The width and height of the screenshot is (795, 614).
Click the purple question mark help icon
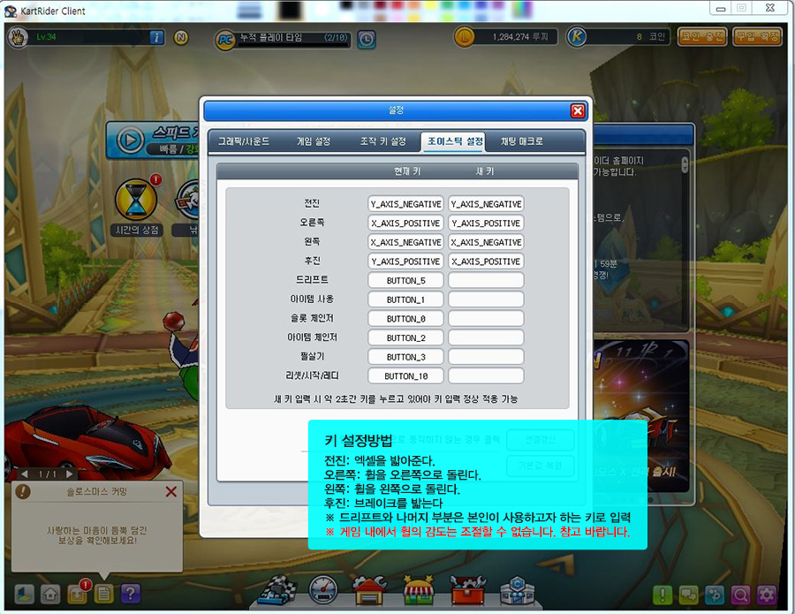pyautogui.click(x=130, y=594)
